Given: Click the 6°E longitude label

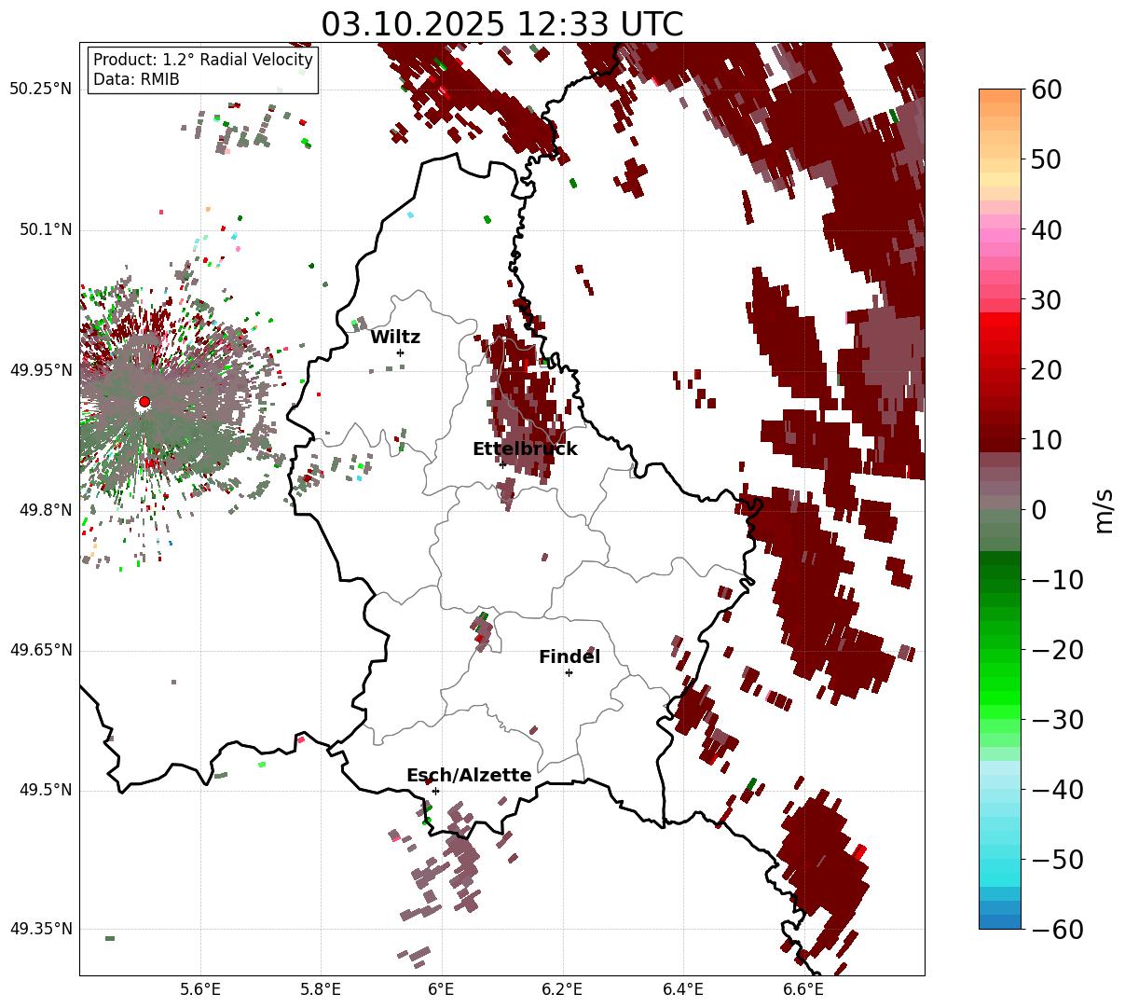Looking at the screenshot, I should 442,989.
